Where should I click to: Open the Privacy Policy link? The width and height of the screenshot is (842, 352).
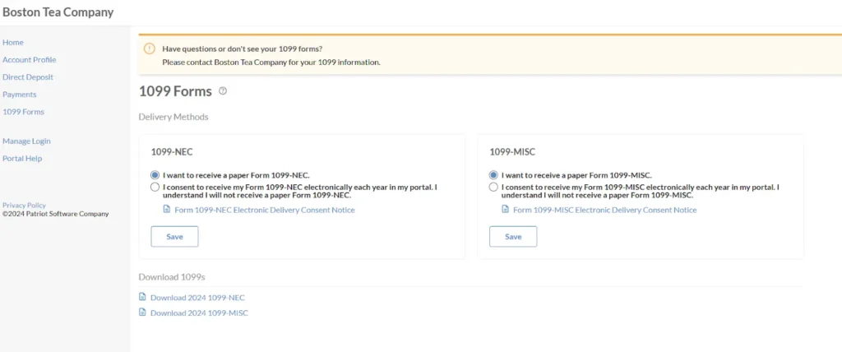(x=24, y=206)
